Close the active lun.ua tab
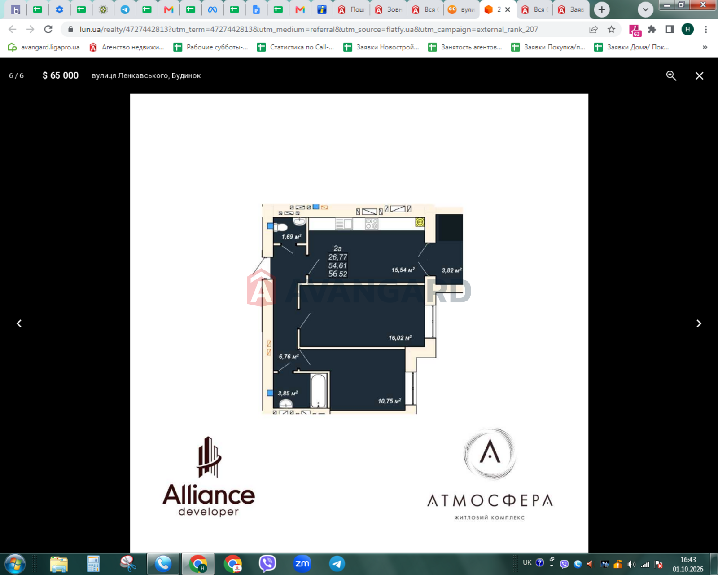Image resolution: width=718 pixels, height=575 pixels. click(508, 9)
